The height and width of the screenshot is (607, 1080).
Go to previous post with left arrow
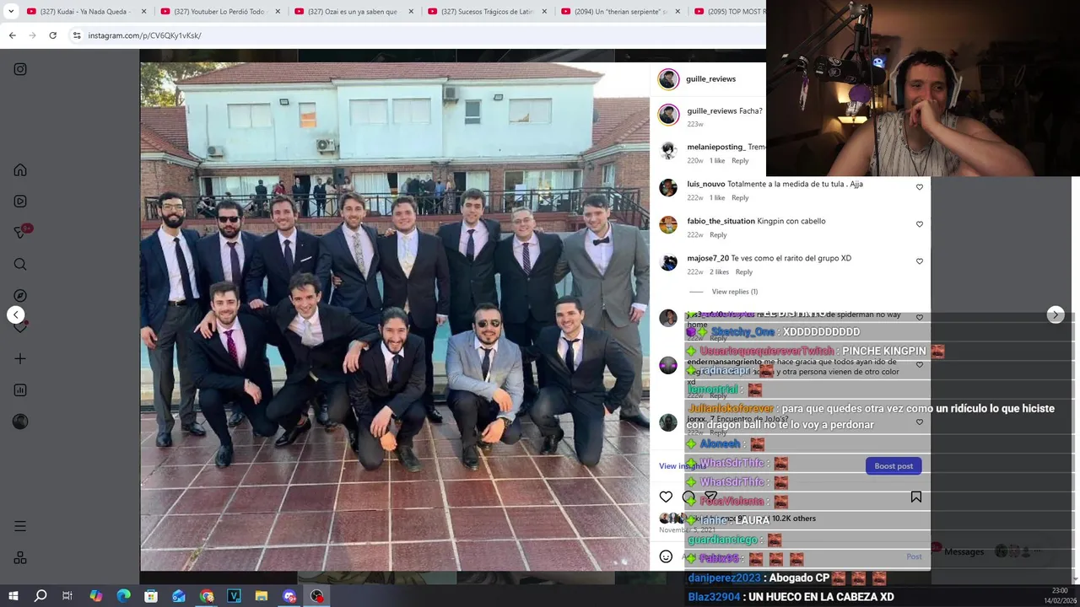point(15,314)
